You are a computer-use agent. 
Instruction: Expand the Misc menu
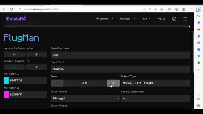point(147,19)
